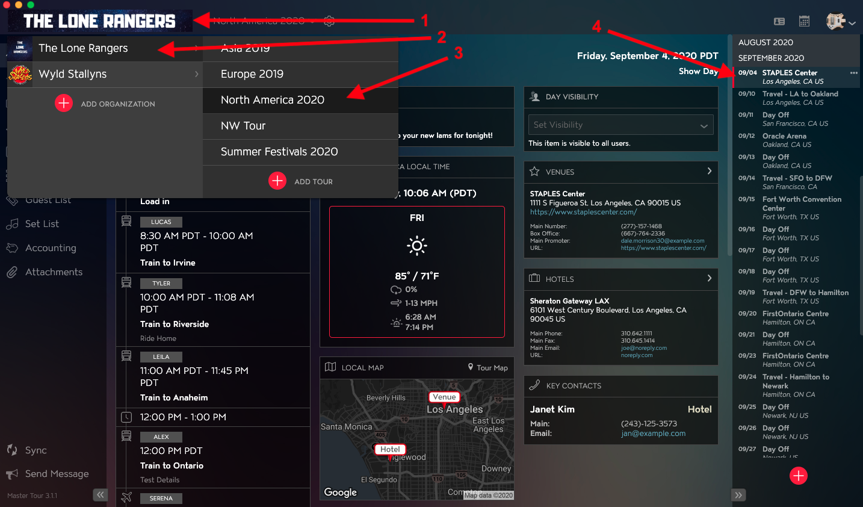Click the flight icon beside SERENA

point(126,497)
